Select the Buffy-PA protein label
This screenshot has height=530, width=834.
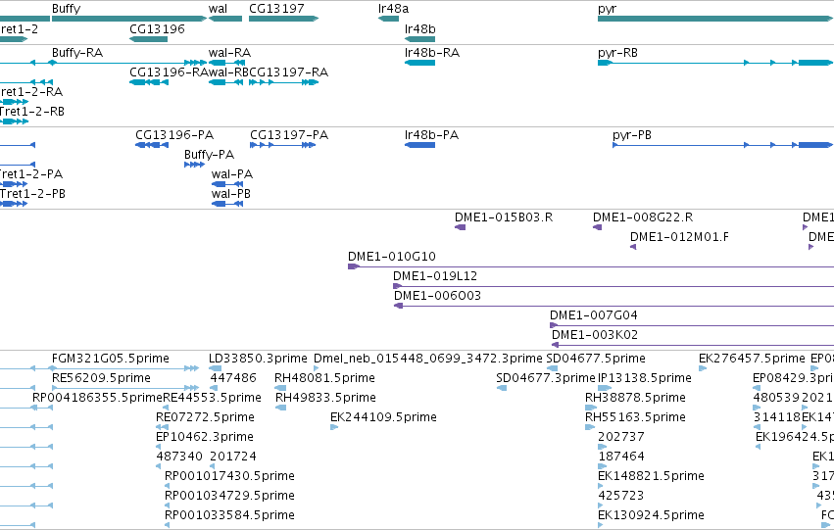pos(209,155)
